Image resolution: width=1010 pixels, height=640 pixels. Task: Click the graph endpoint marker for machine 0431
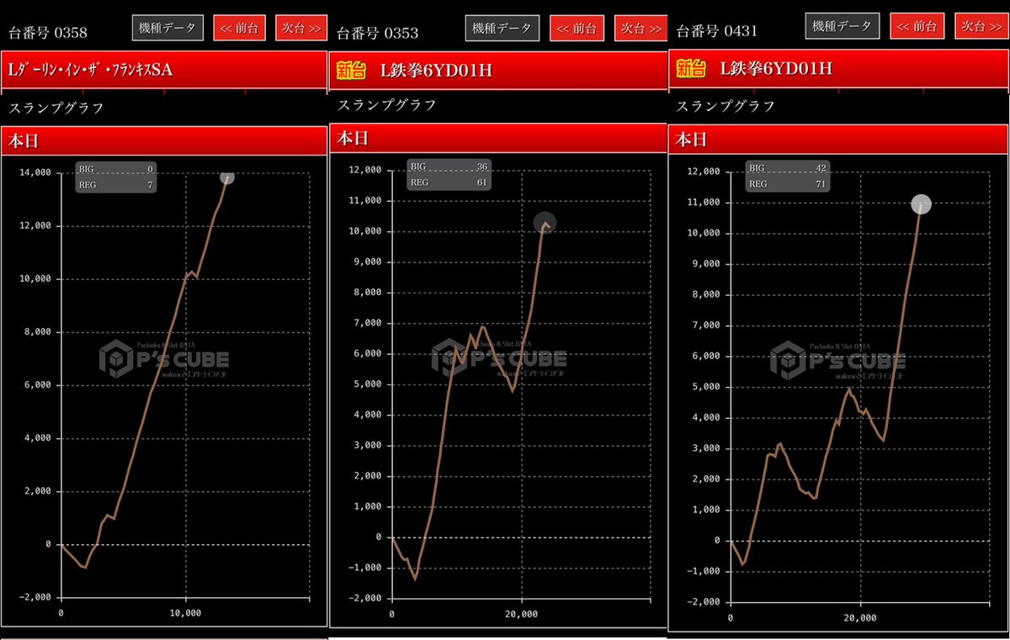click(x=921, y=204)
